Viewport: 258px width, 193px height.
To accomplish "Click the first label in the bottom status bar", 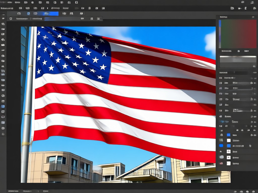I will 13,191.
